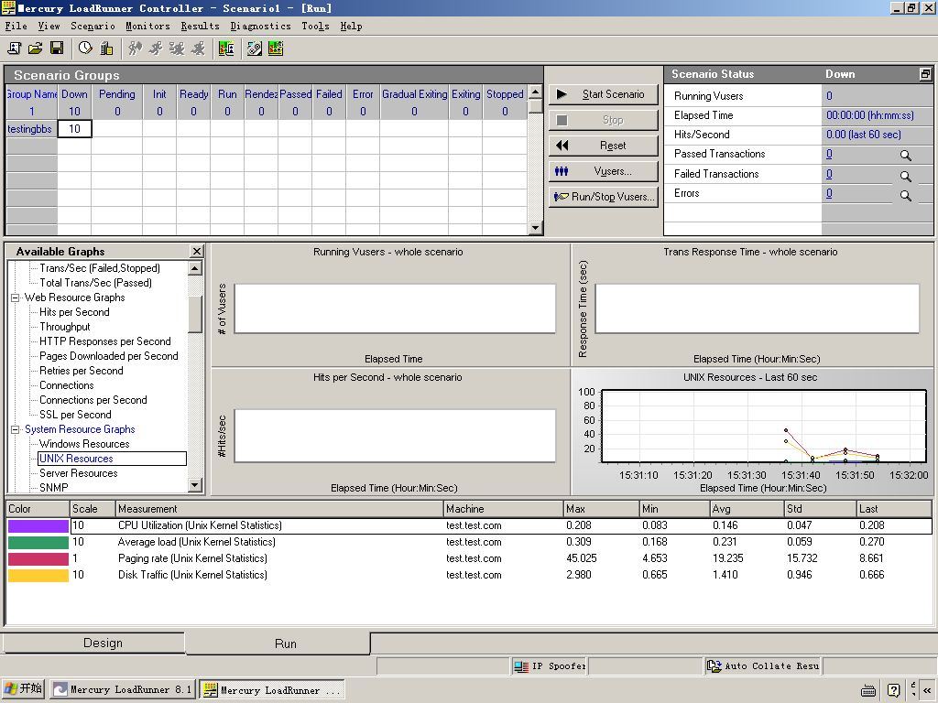This screenshot has width=938, height=703.
Task: Open the Load Generators toolbar icon
Action: click(x=106, y=49)
